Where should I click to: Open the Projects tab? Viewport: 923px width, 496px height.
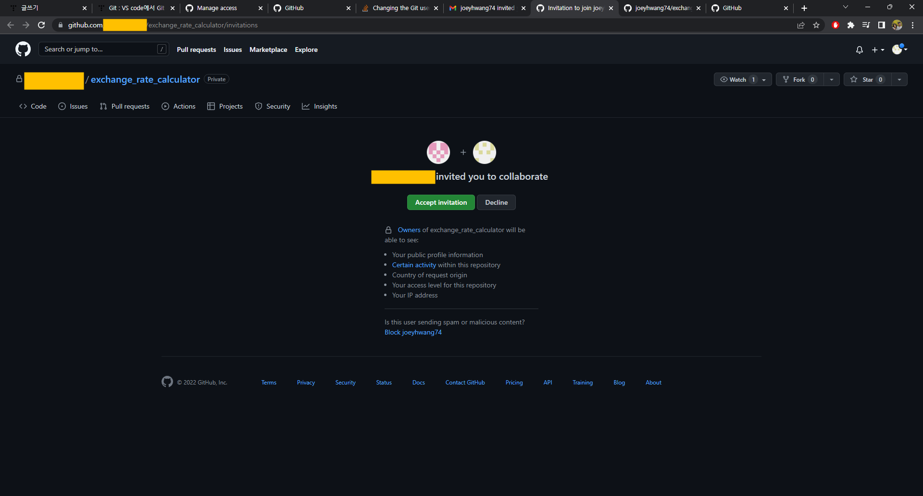click(x=225, y=106)
